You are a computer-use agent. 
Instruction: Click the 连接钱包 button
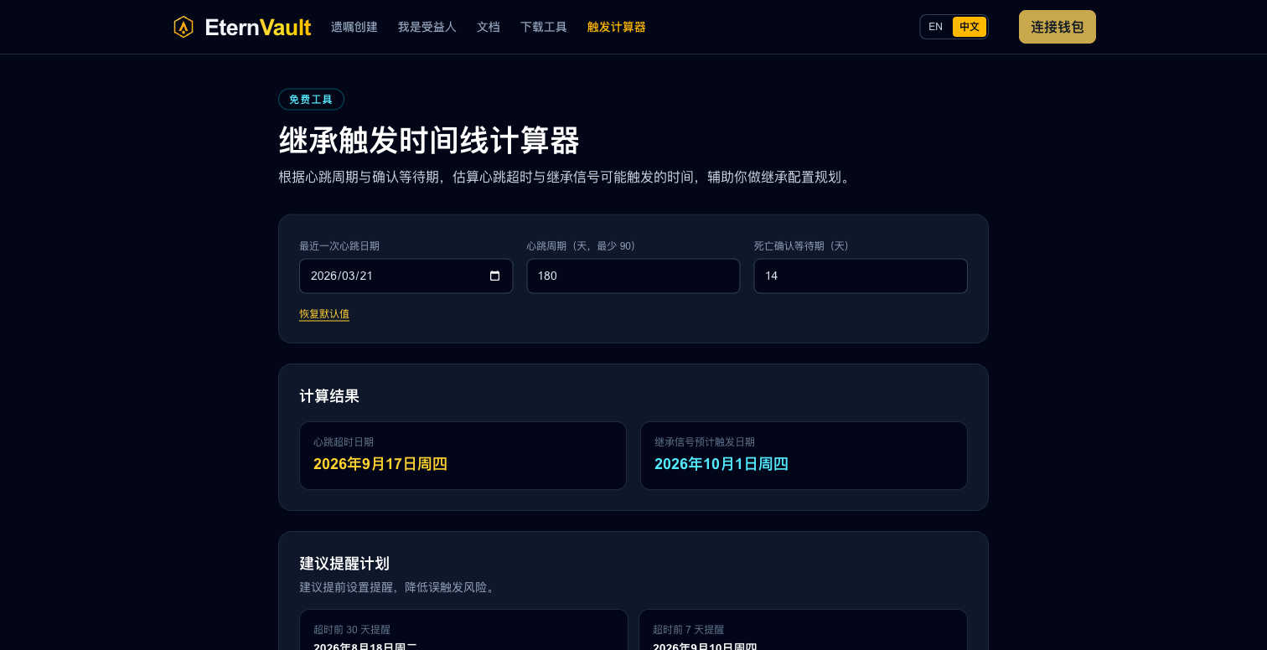click(1058, 27)
